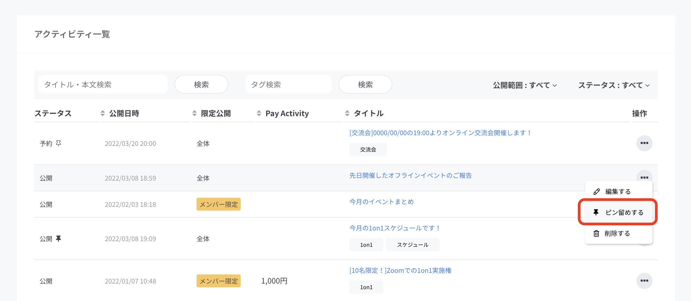Click pin outline icon next to 予約
The height and width of the screenshot is (301, 691).
(58, 143)
